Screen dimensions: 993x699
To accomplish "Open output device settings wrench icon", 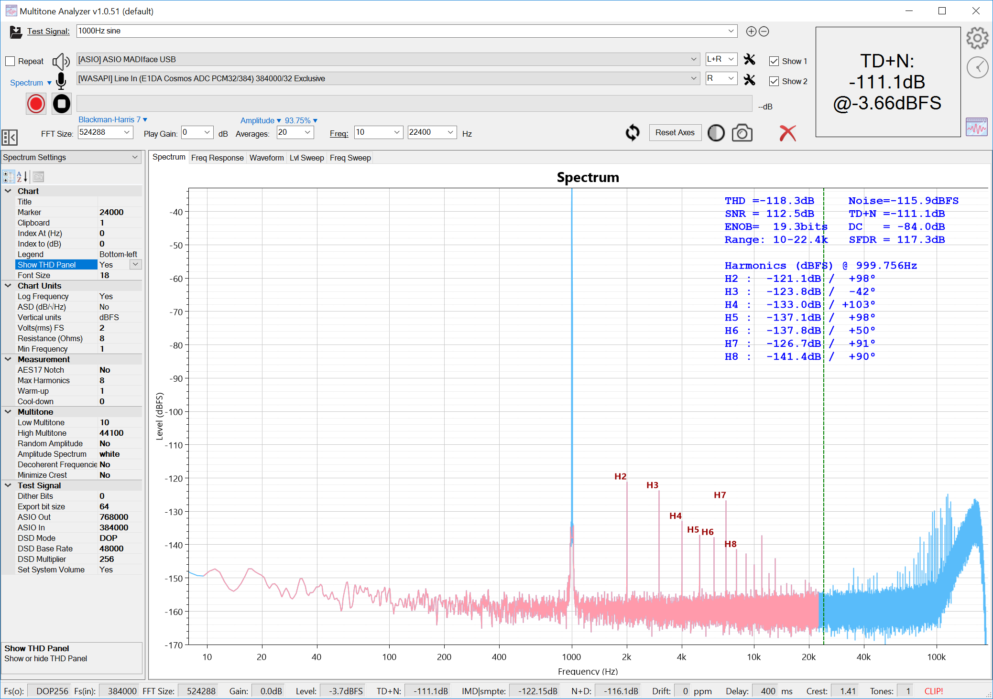I will point(750,59).
